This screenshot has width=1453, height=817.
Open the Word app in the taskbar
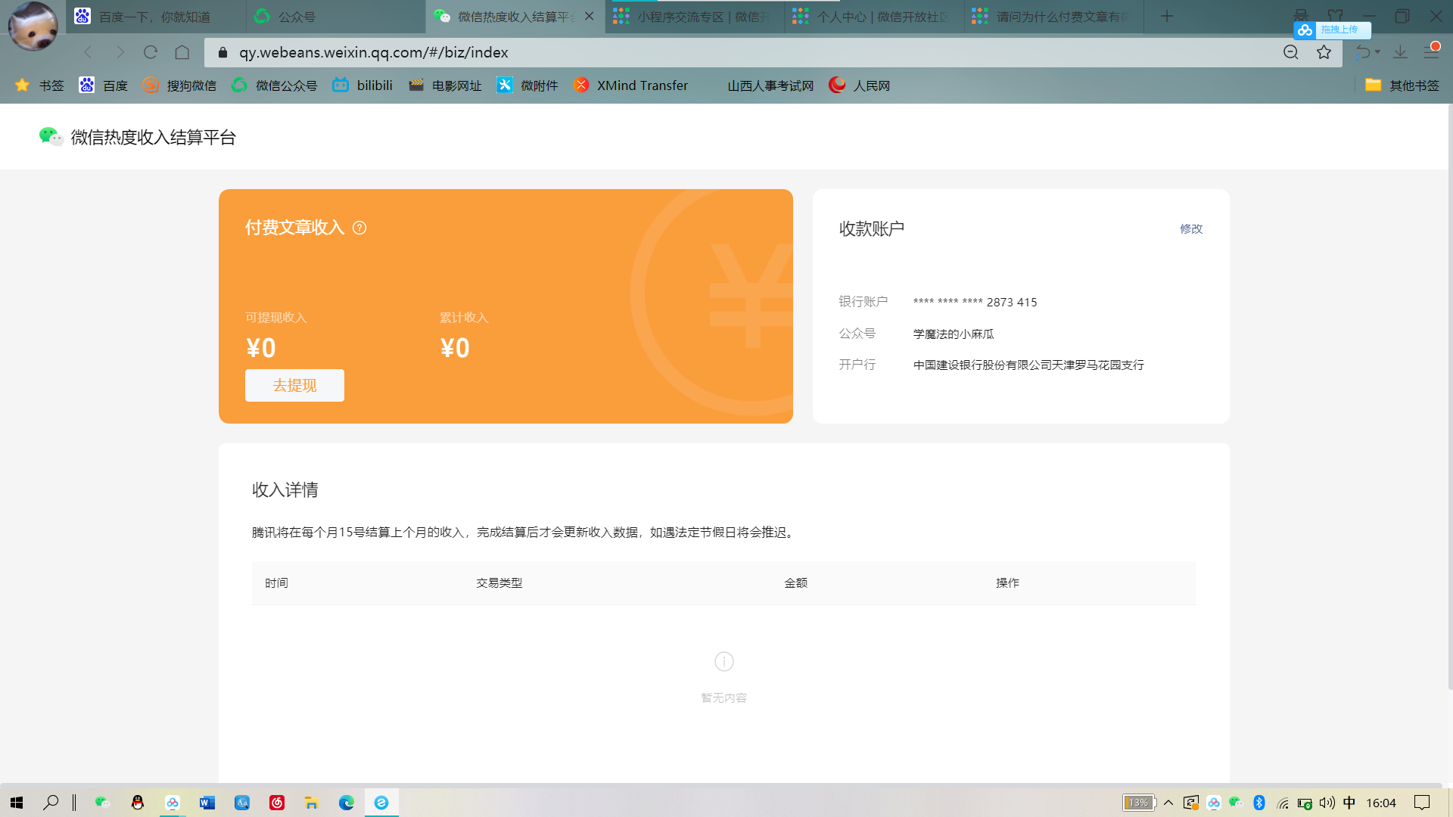tap(207, 803)
